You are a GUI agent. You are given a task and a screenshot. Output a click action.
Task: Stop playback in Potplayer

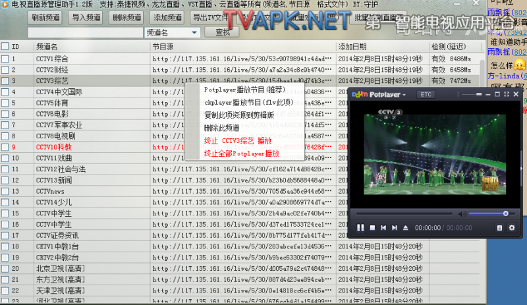(x=372, y=228)
